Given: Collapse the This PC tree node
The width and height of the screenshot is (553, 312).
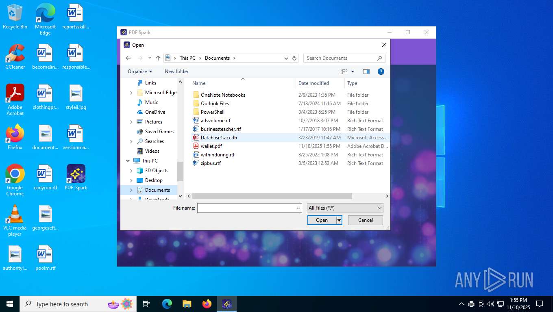Looking at the screenshot, I should [x=128, y=161].
